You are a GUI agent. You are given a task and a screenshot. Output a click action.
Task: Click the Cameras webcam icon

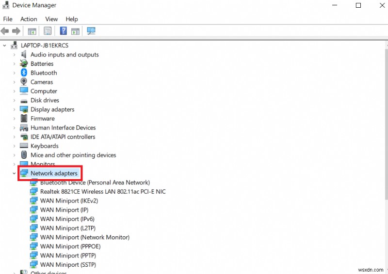(x=24, y=82)
